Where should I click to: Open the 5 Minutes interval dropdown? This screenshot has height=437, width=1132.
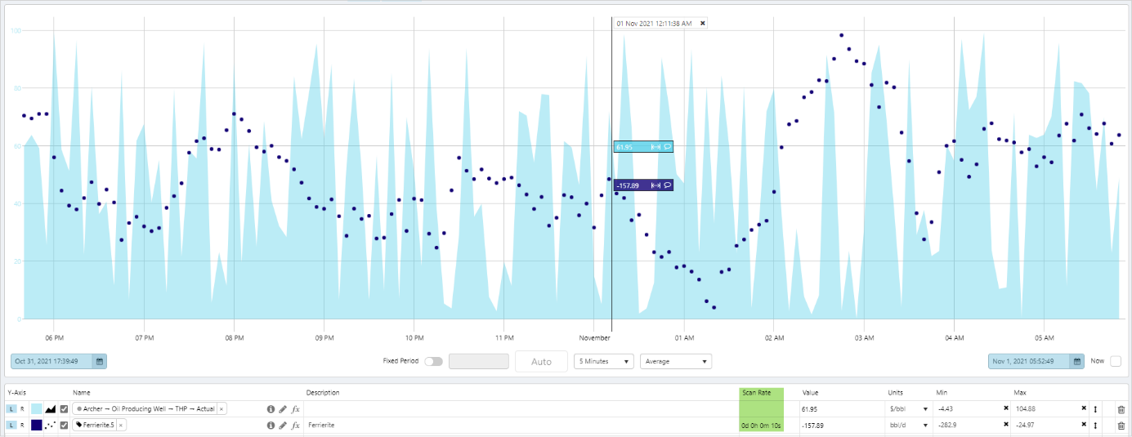pos(604,361)
